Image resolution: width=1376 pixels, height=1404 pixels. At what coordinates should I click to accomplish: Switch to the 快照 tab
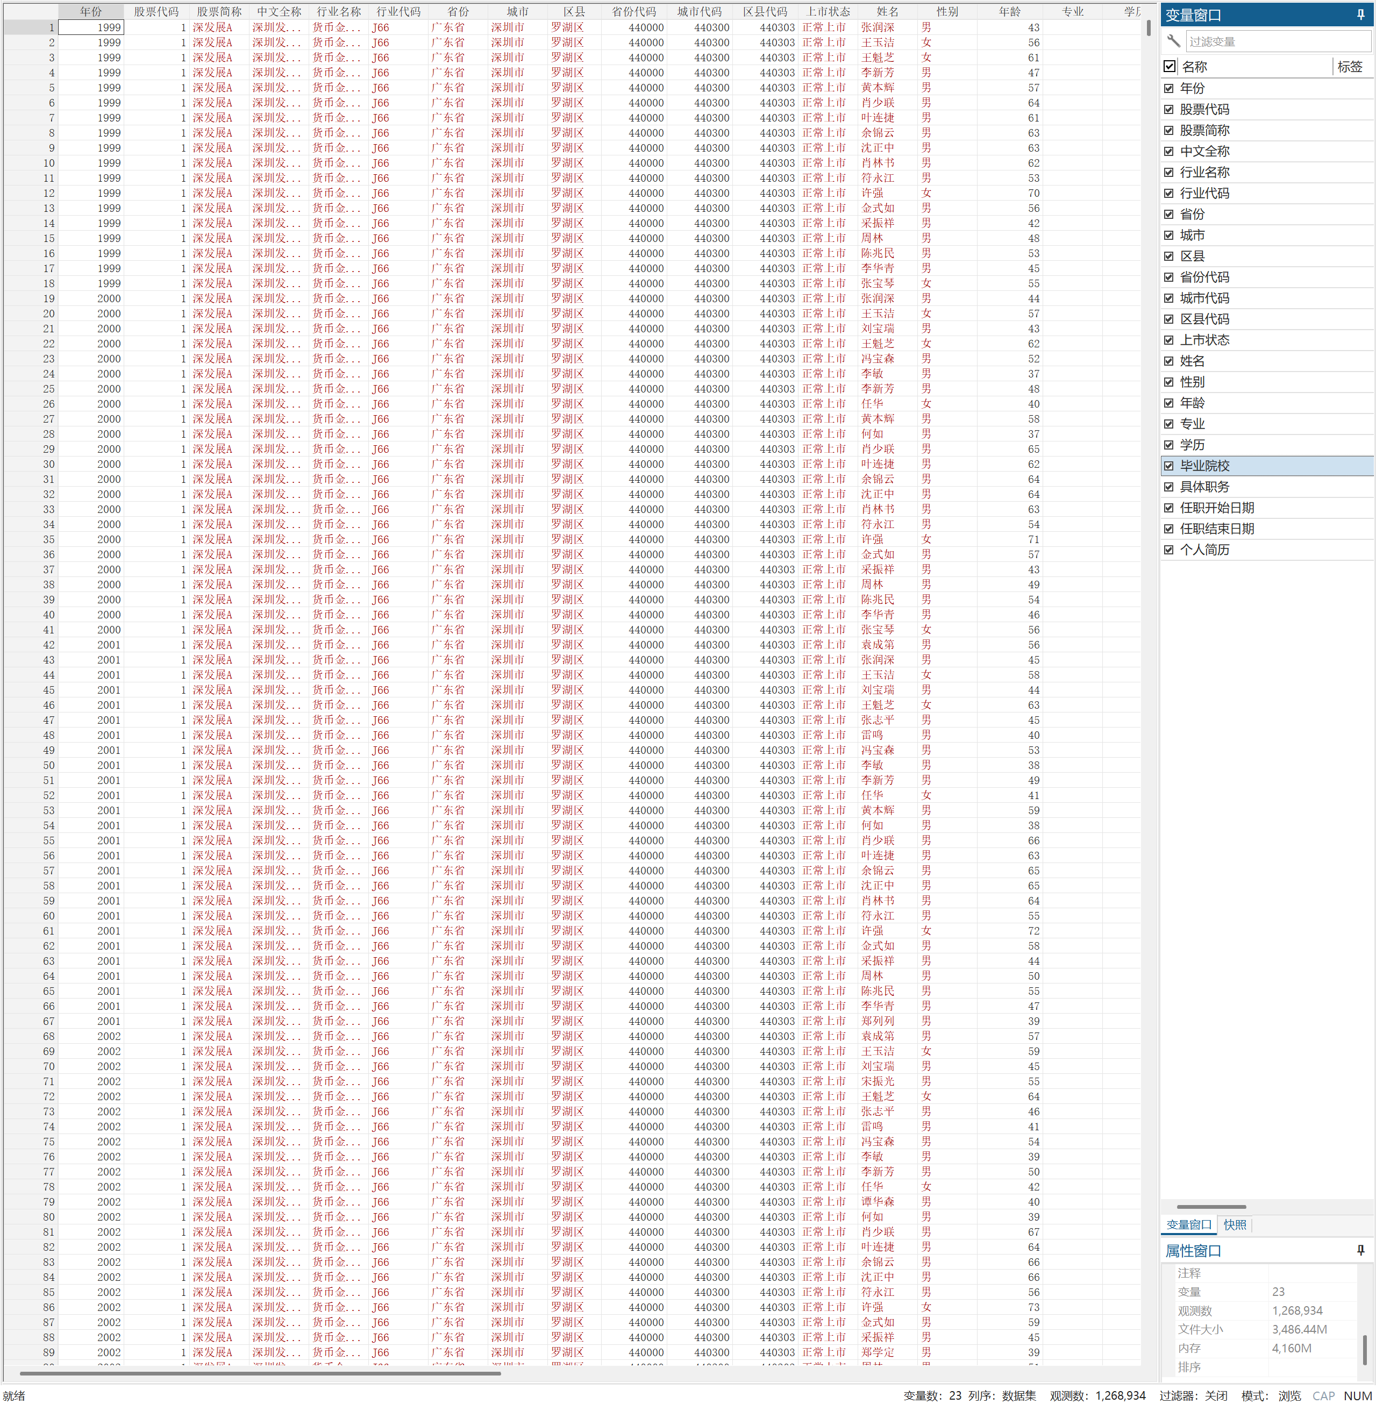(x=1235, y=1225)
